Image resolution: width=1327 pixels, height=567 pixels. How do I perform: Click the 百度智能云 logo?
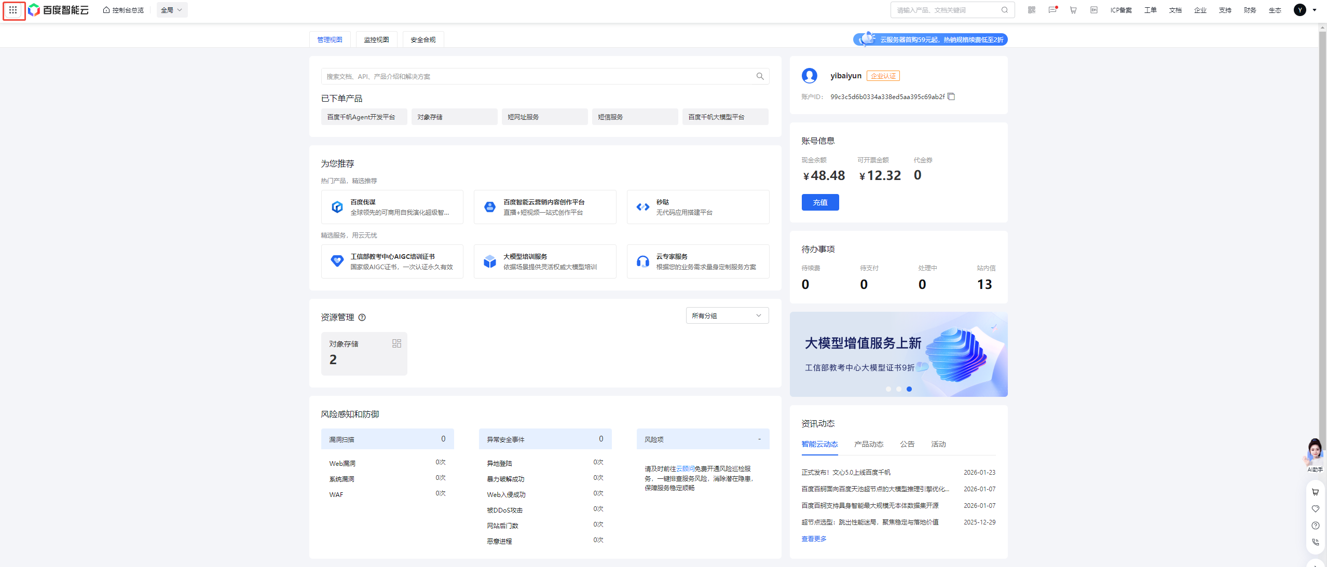click(59, 10)
